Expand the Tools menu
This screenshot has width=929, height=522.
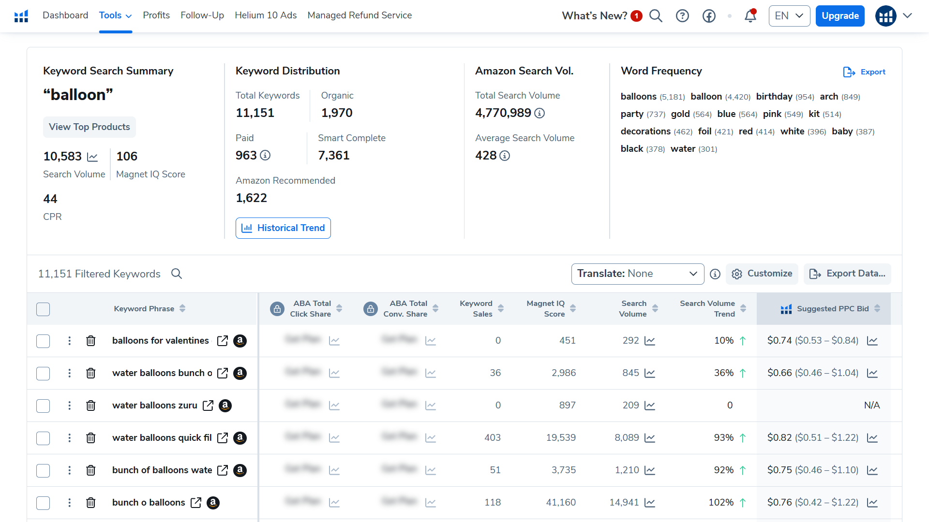(x=115, y=15)
